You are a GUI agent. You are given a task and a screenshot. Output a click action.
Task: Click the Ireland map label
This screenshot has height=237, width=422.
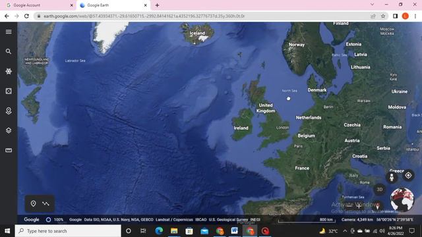241,128
